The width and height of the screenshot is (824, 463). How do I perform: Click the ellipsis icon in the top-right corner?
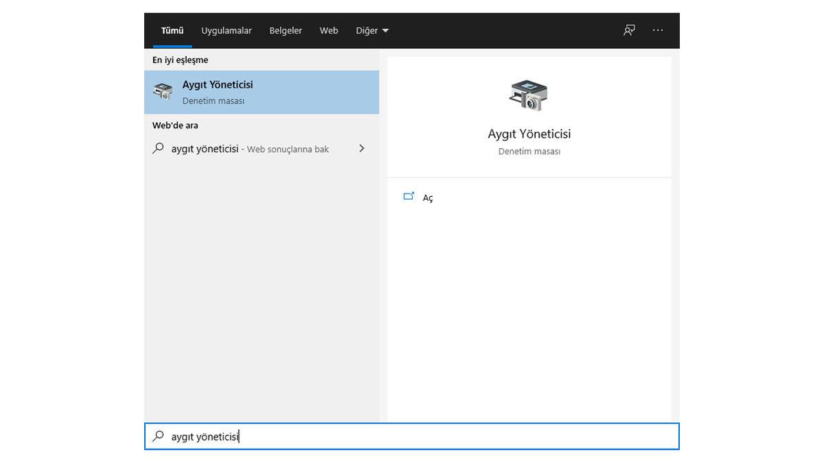(658, 30)
